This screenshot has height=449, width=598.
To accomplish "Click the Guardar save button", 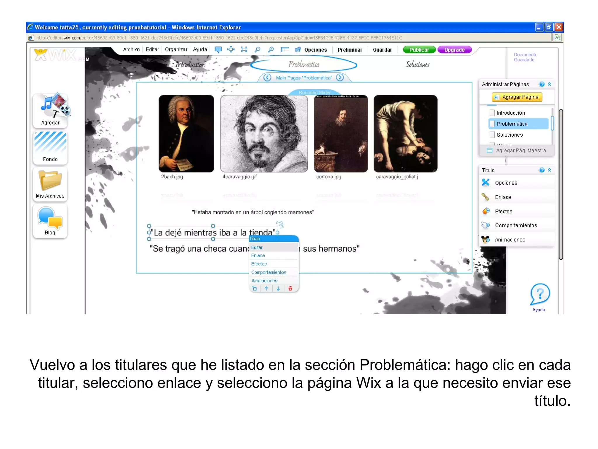I will (x=383, y=50).
